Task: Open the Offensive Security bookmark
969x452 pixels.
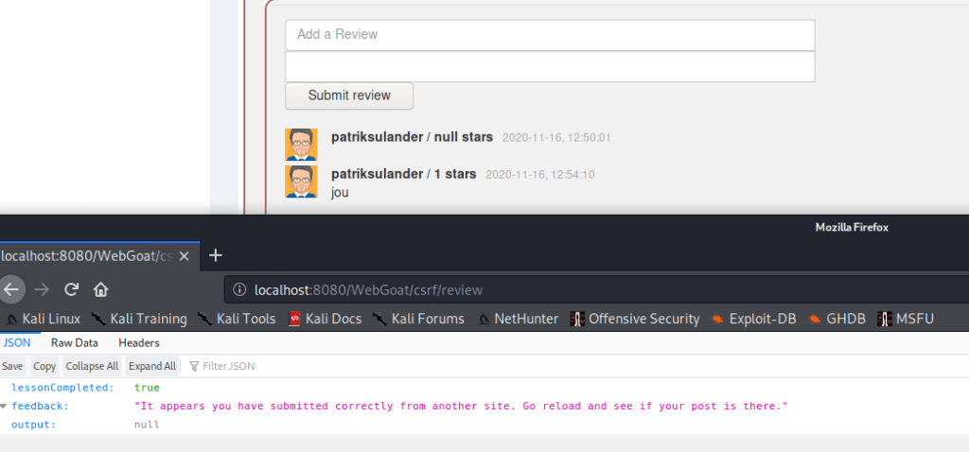Action: click(x=634, y=319)
